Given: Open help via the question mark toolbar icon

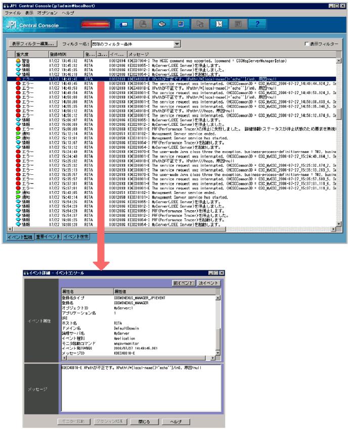Looking at the screenshot, I should point(257,24).
